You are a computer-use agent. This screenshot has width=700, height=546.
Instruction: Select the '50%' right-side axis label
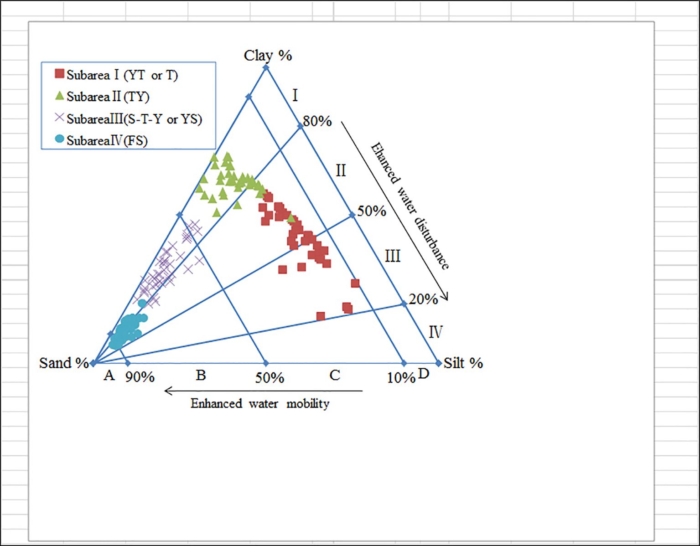click(x=371, y=211)
